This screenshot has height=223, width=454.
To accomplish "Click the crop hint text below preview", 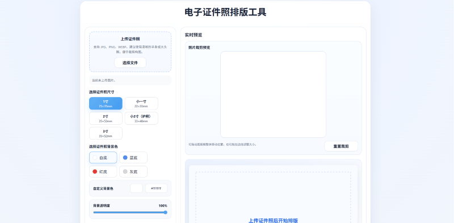I will [222, 144].
